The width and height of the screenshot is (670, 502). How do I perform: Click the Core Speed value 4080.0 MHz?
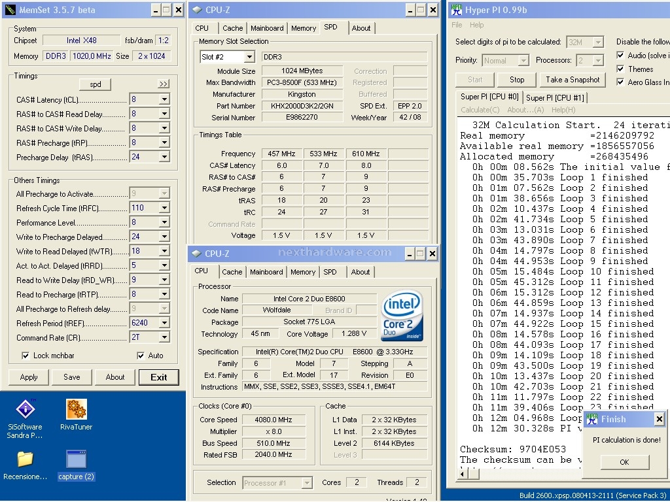273,420
